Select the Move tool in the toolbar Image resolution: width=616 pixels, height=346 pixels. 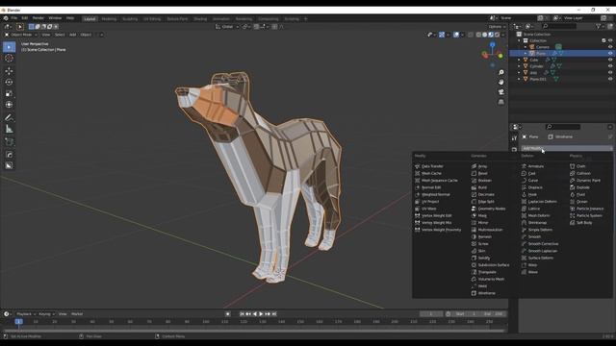9,71
